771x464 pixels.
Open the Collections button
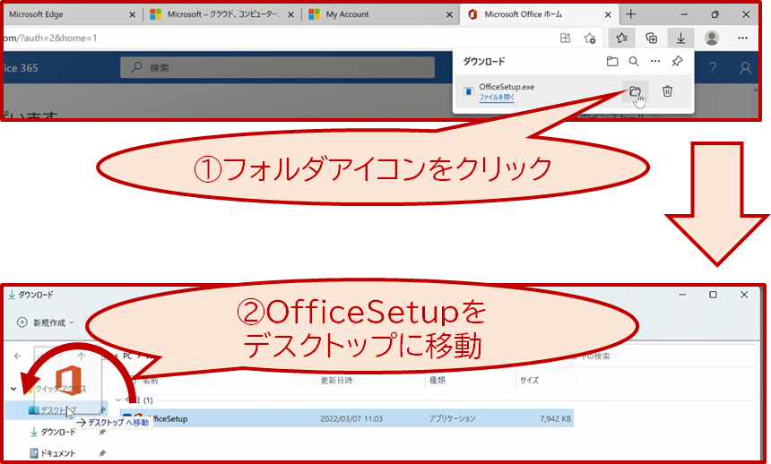[x=652, y=38]
